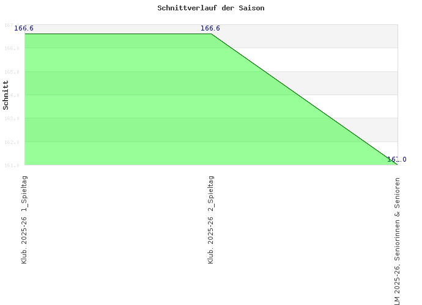Image resolution: width=422 pixels, height=305 pixels.
Task: Click the 166.0 y-axis tick label
Action: tap(13, 48)
